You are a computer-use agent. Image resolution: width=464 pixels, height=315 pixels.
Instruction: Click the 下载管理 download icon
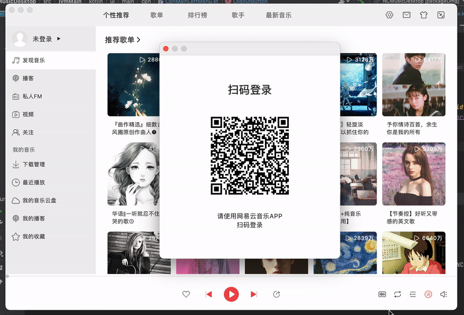(x=16, y=164)
